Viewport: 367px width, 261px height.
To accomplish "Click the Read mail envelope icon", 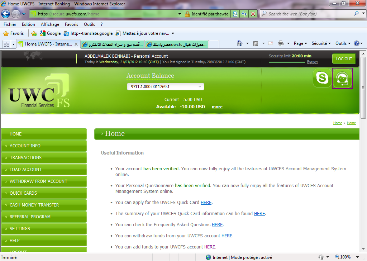I will 271,43.
